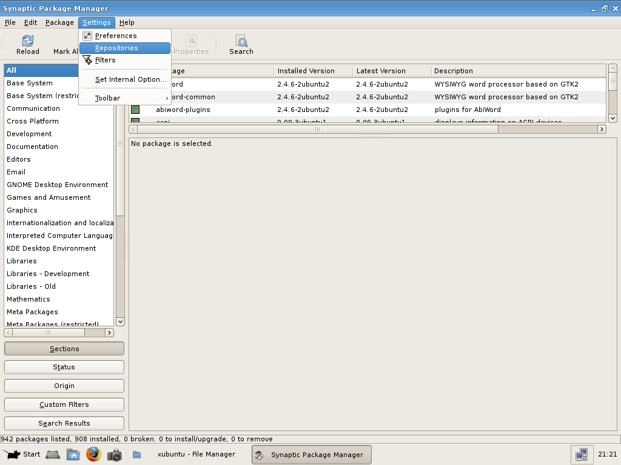Select the All section
The height and width of the screenshot is (465, 621).
coord(42,70)
